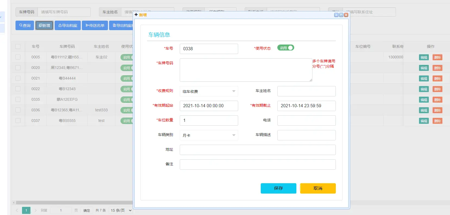Click the 传送名单 send list button
450x215 pixels.
pyautogui.click(x=95, y=26)
